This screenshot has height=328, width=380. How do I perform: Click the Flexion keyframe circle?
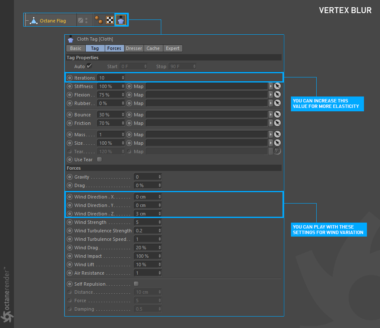[x=70, y=95]
